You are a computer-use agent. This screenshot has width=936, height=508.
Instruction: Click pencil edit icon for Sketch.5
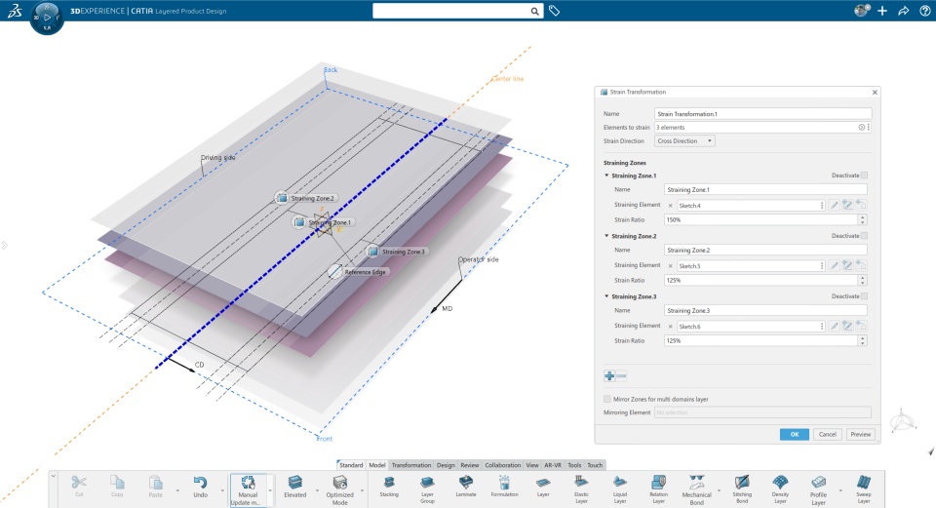pos(834,265)
